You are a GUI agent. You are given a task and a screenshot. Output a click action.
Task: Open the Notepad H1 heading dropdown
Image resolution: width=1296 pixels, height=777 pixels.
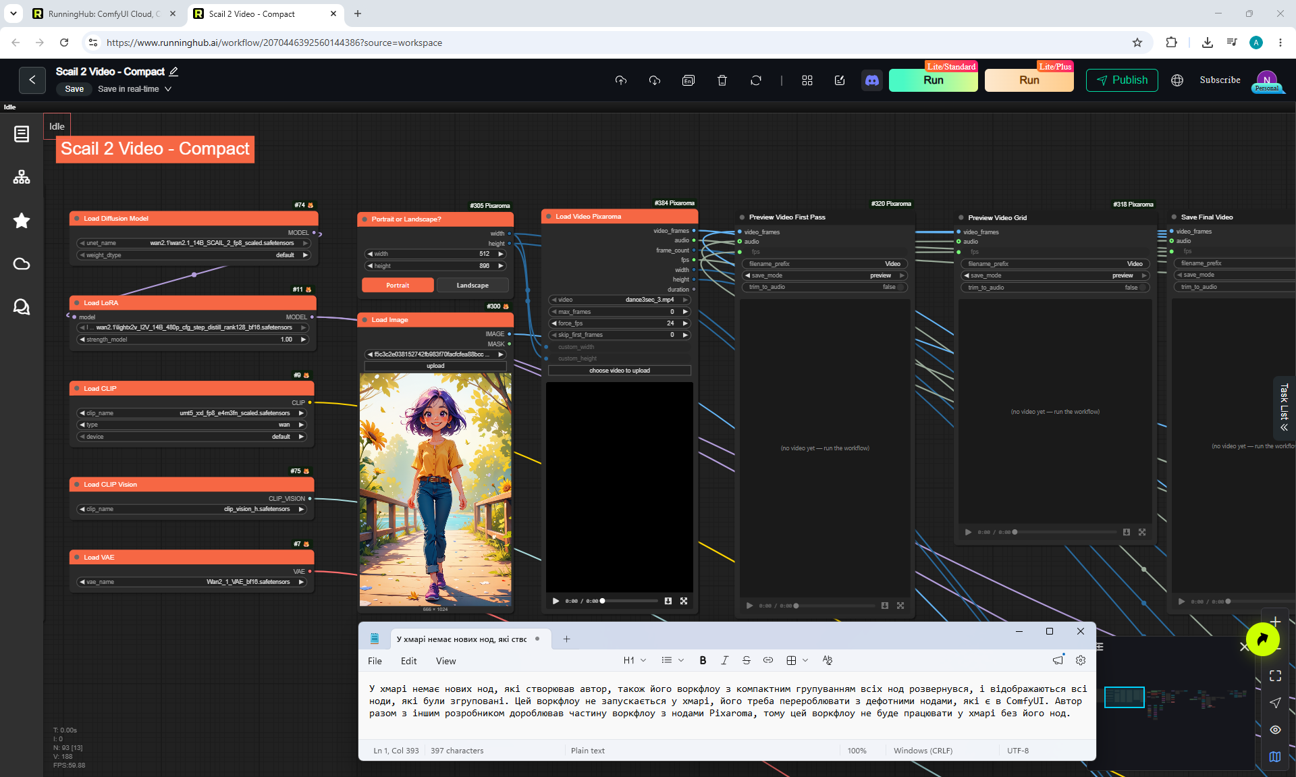pos(634,660)
